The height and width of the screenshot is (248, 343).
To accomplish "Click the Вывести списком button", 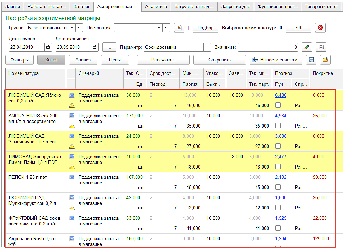I will (276, 60).
